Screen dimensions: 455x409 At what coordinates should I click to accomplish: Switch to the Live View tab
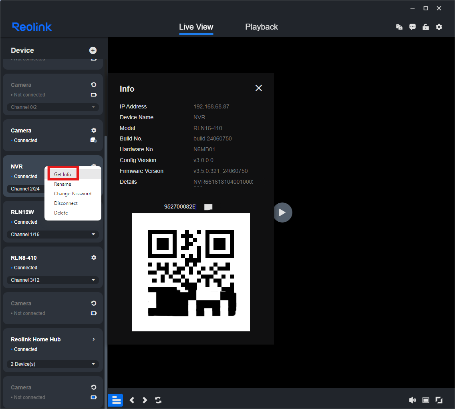tap(196, 27)
